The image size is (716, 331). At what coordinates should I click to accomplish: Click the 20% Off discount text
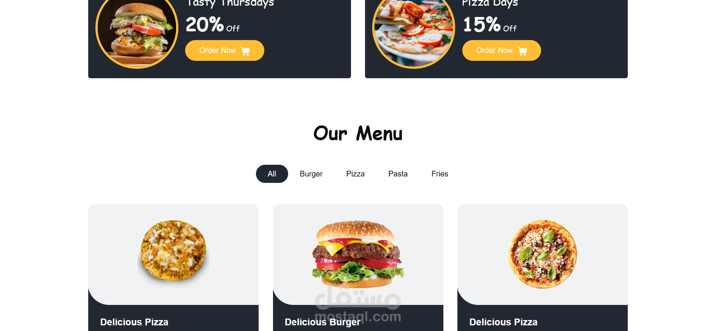click(x=212, y=25)
